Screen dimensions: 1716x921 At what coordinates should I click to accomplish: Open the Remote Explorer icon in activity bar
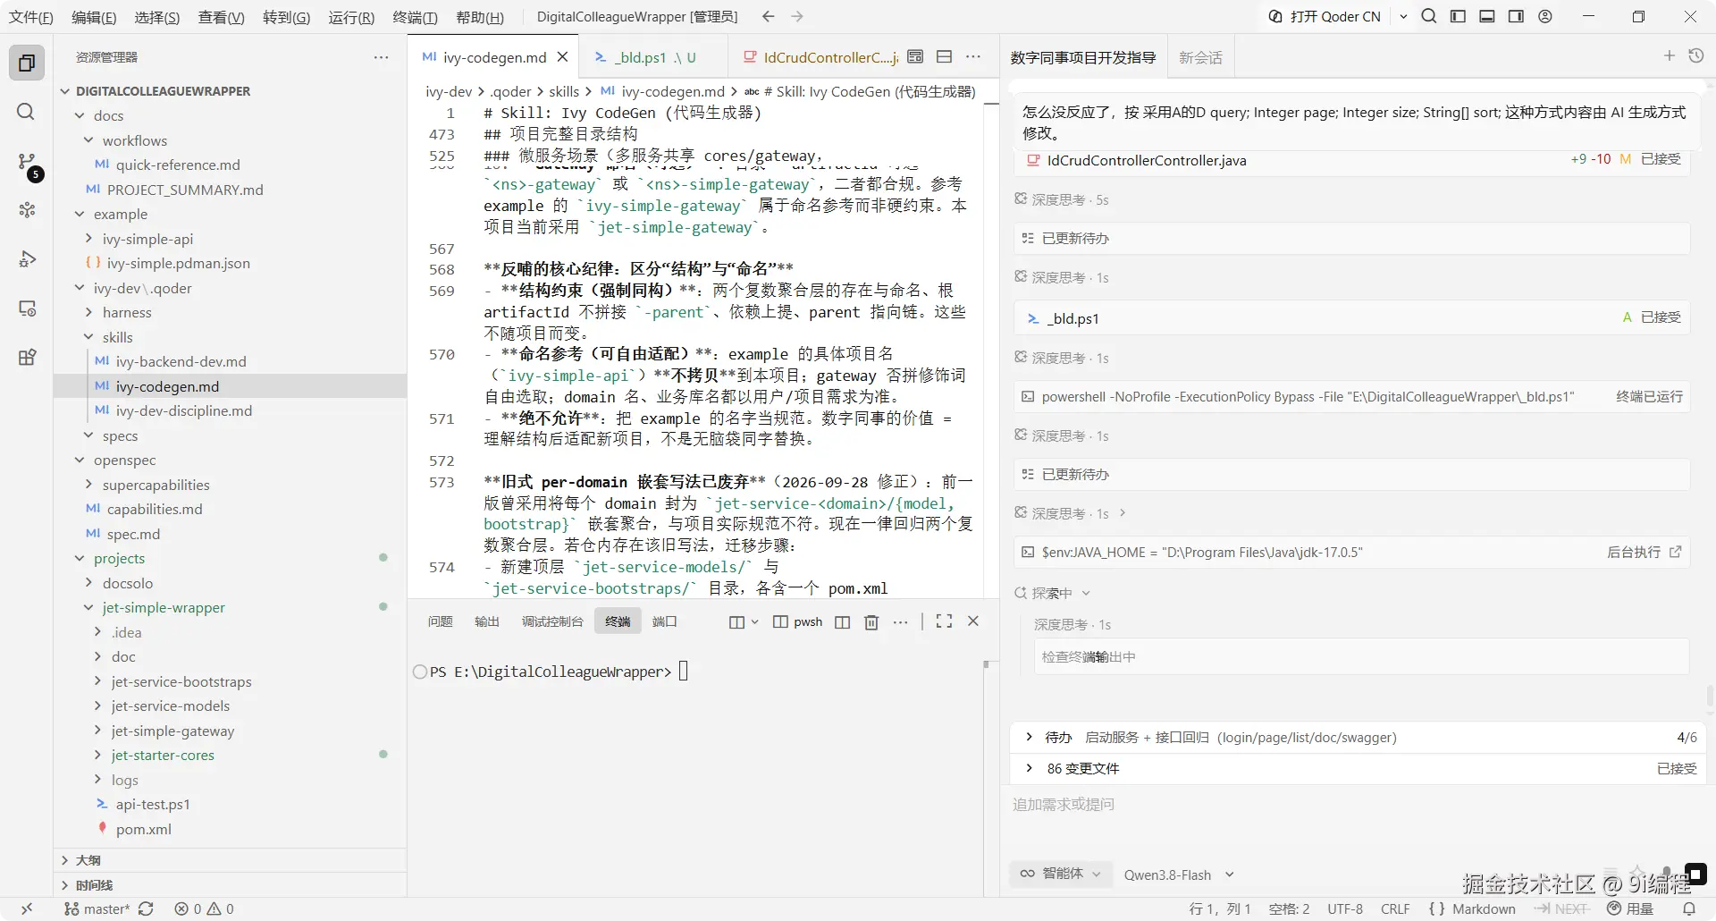27,308
